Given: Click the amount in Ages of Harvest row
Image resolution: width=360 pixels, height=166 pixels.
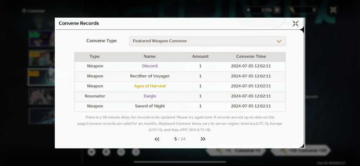Looking at the screenshot, I should tap(201, 86).
